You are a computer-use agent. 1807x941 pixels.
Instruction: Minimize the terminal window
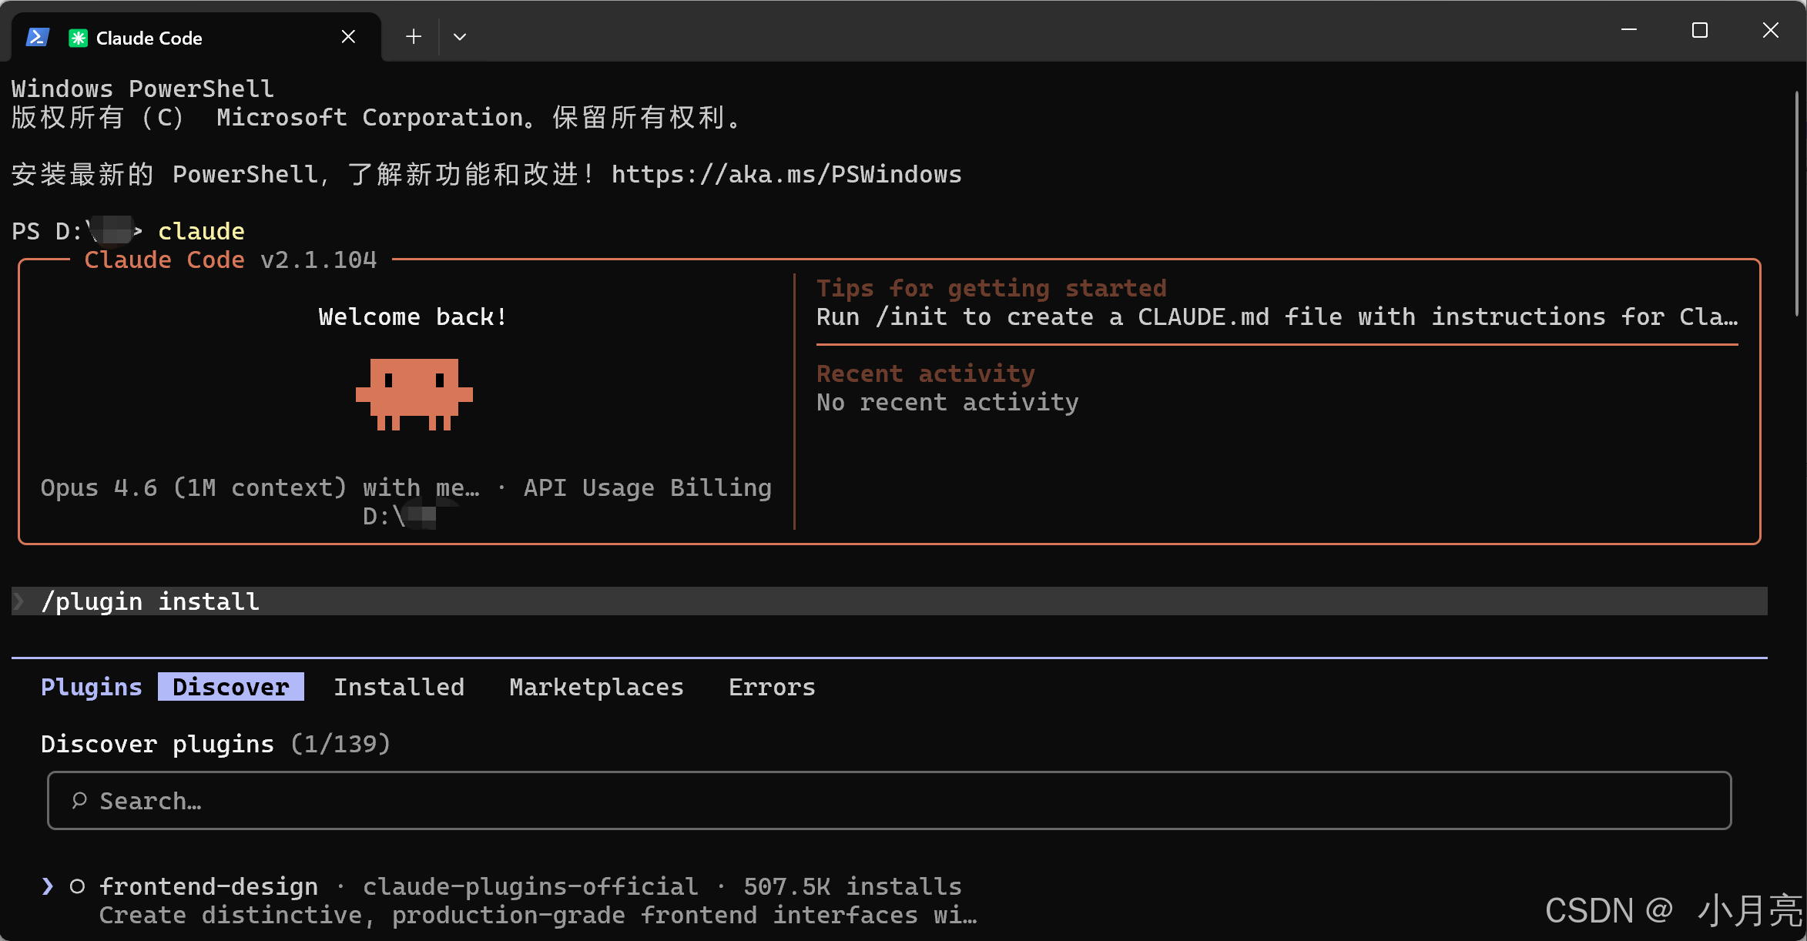1629,30
